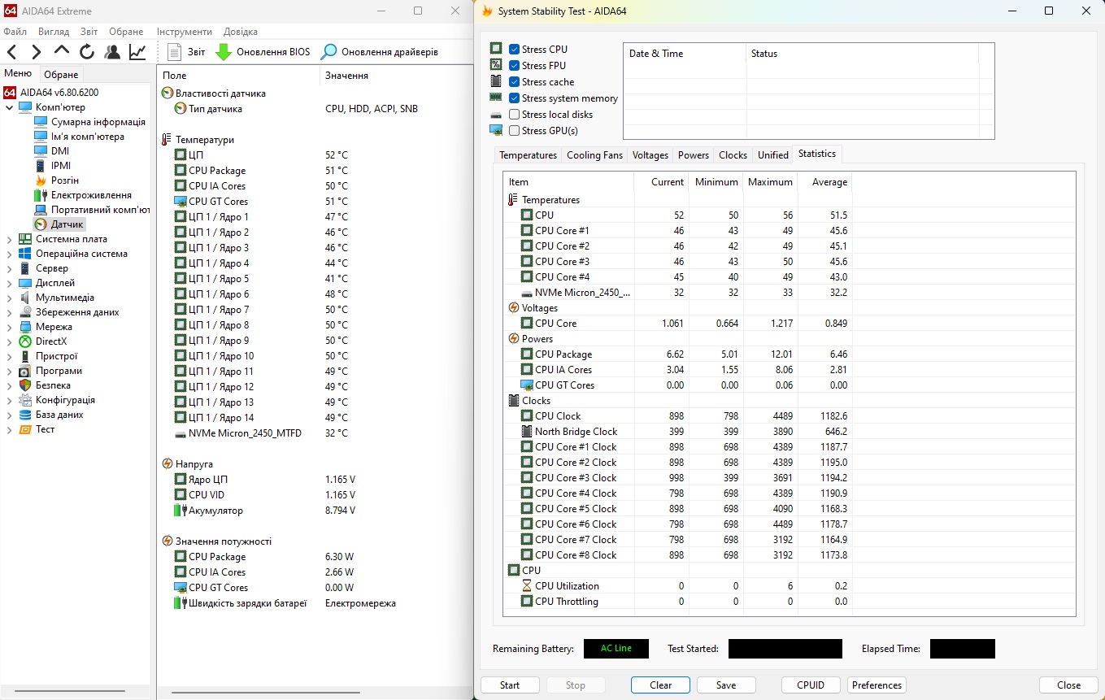Open the graph chart toolbar icon
Screen dimensions: 1105x700
[137, 52]
